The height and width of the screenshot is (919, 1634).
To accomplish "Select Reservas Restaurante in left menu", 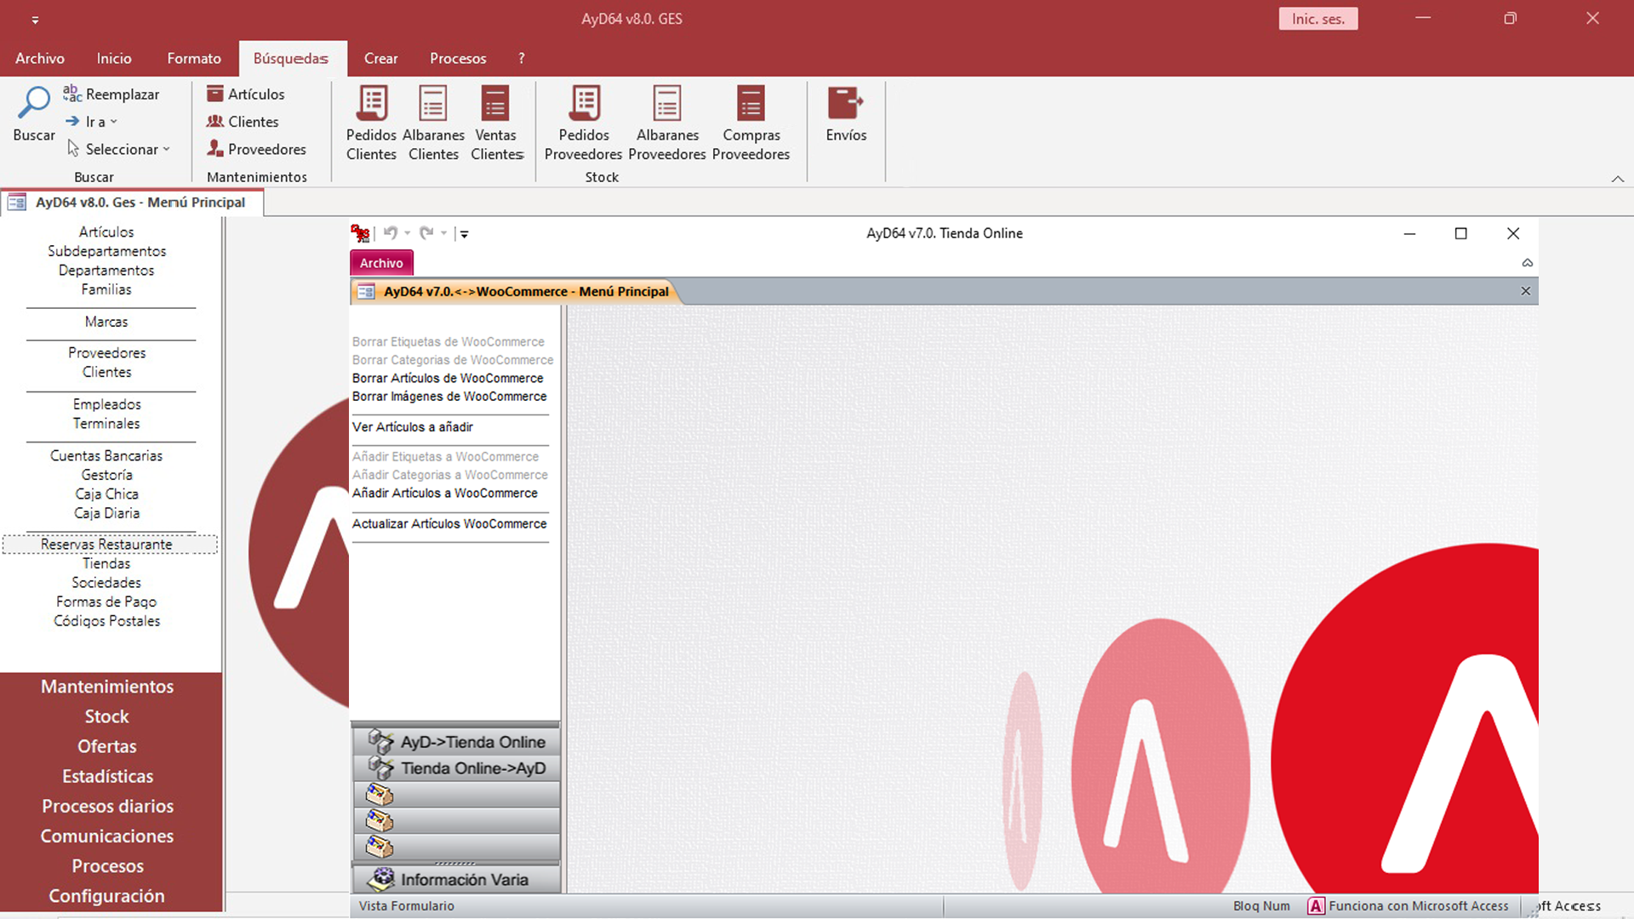I will pos(110,544).
